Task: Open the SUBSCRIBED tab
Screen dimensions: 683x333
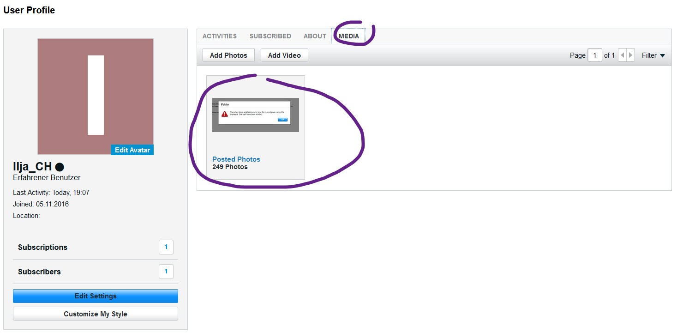Action: 270,36
